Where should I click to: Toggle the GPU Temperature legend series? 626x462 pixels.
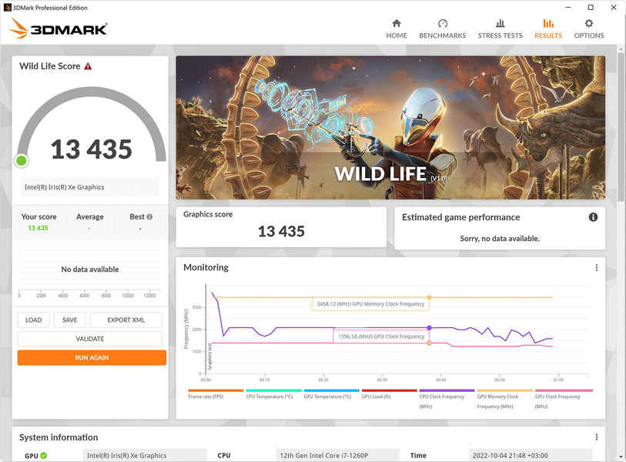331,394
